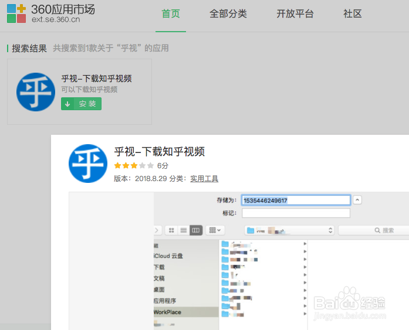Click the large 乎视 icon in detail panel
The height and width of the screenshot is (330, 409).
coord(88,164)
